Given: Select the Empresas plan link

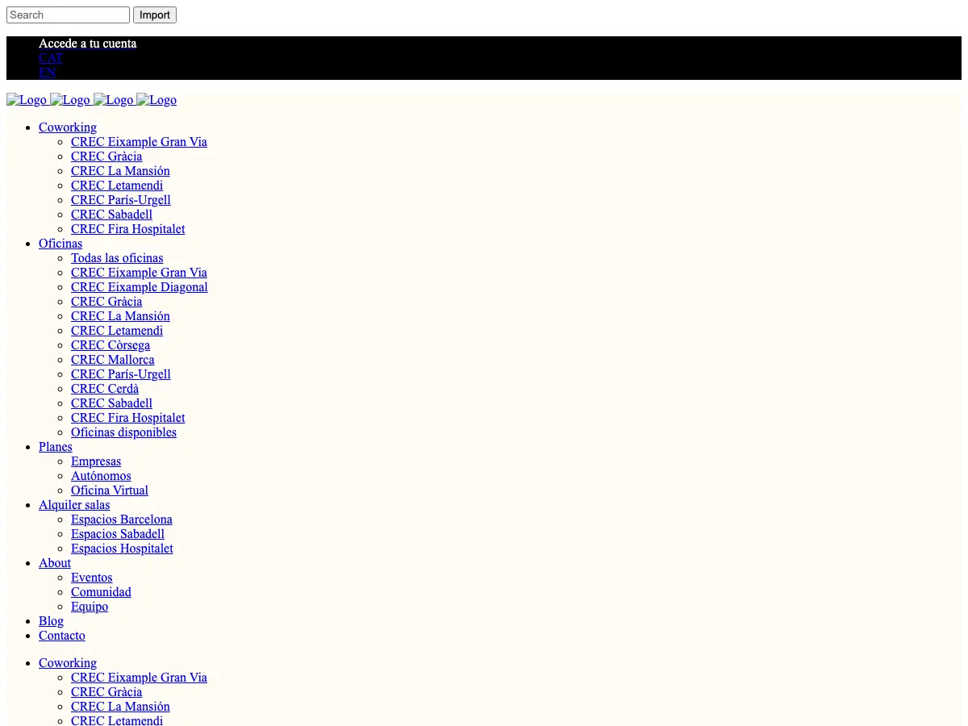Looking at the screenshot, I should tap(96, 461).
